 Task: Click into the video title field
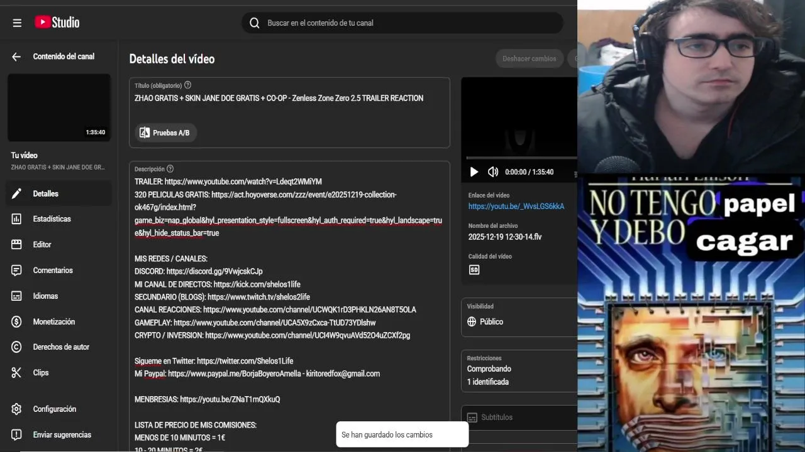tap(289, 99)
